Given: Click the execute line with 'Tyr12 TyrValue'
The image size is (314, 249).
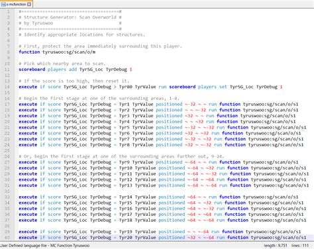Looking at the screenshot, I should coord(162,179).
